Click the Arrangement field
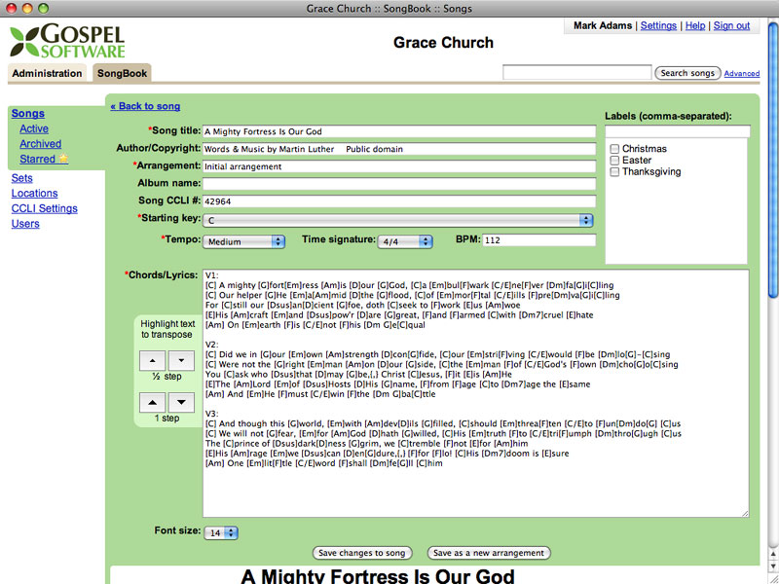Image resolution: width=779 pixels, height=584 pixels. (399, 166)
